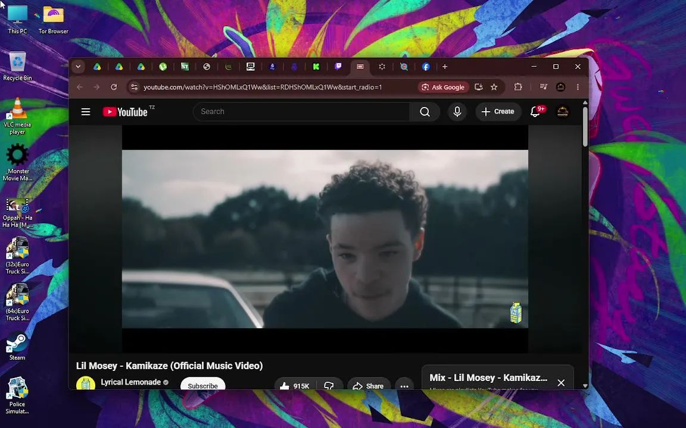Open a new browser tab
The height and width of the screenshot is (428, 686).
pyautogui.click(x=445, y=67)
